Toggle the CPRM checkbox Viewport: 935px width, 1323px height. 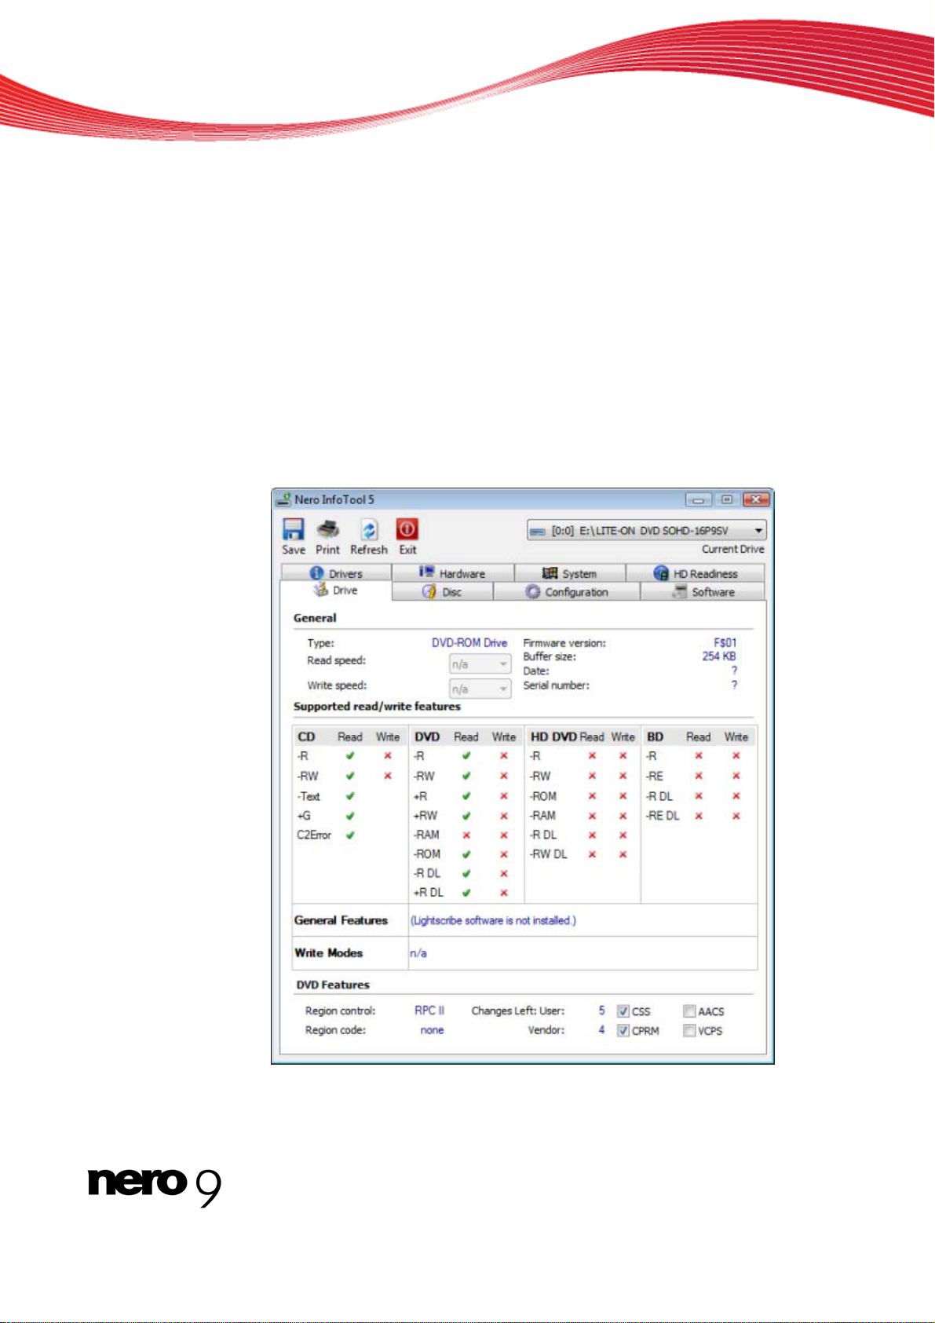[x=623, y=1031]
